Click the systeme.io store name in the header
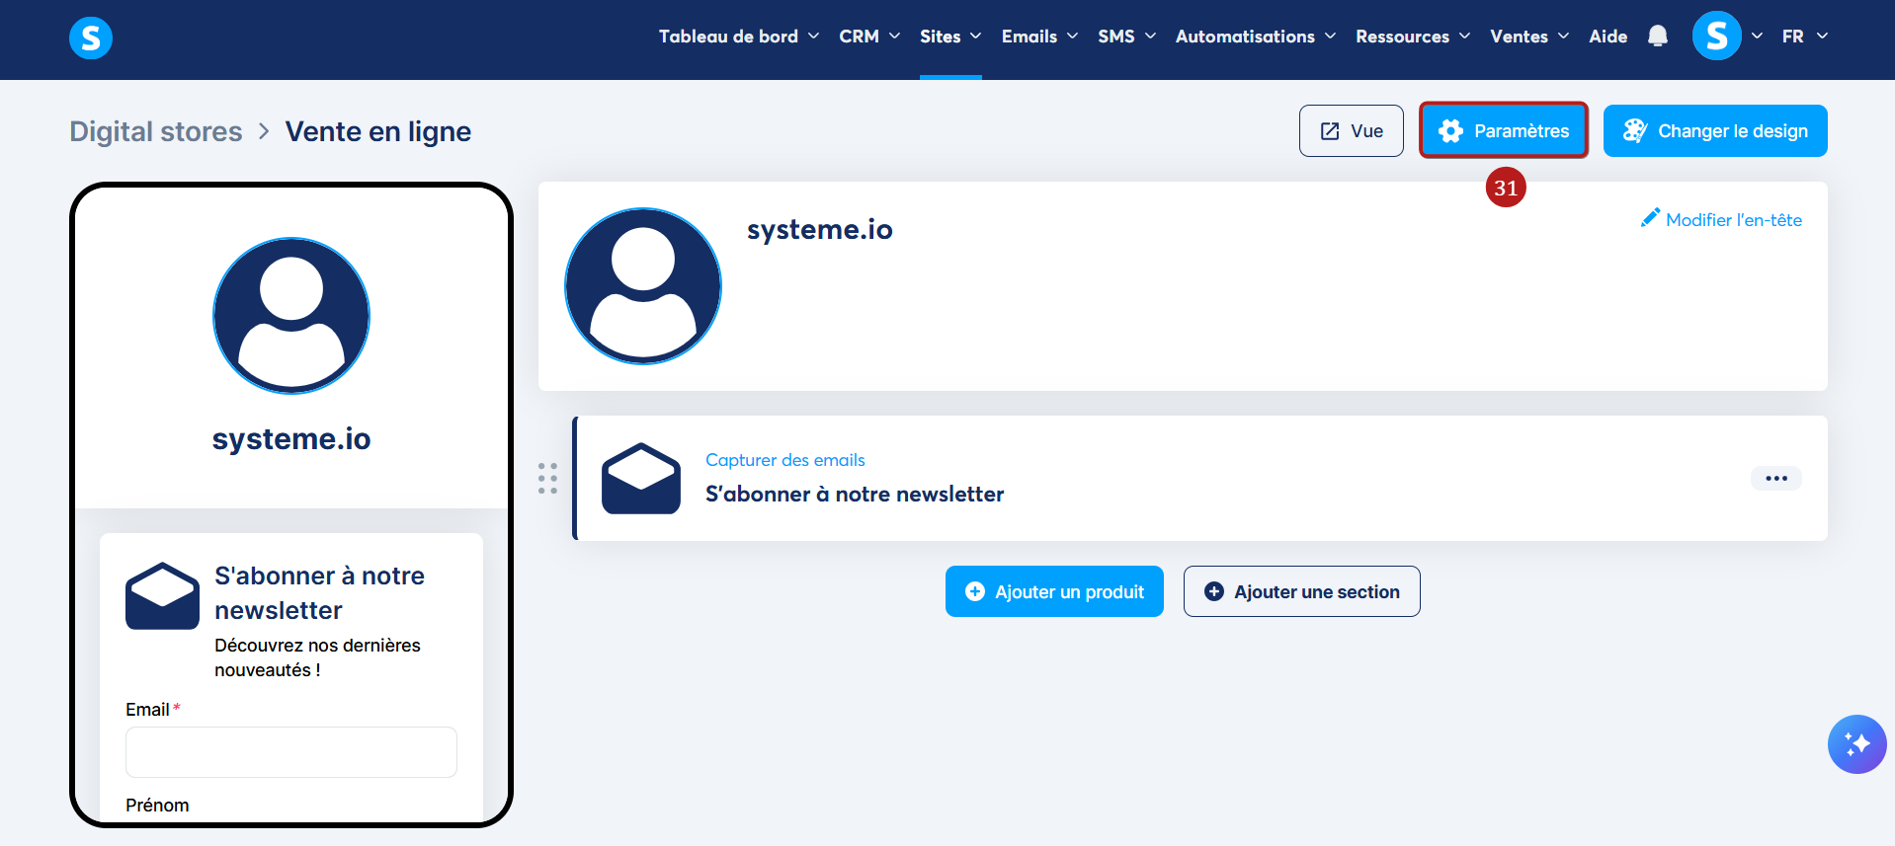The width and height of the screenshot is (1895, 846). point(820,230)
